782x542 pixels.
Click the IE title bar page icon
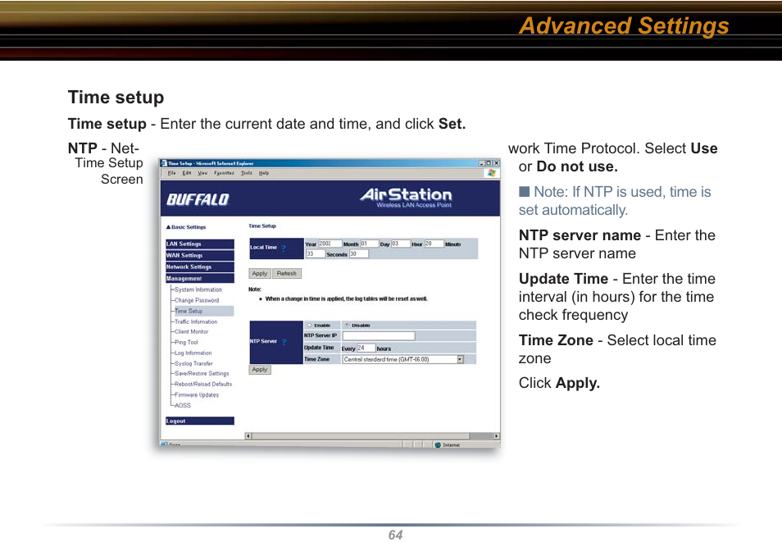(x=164, y=163)
